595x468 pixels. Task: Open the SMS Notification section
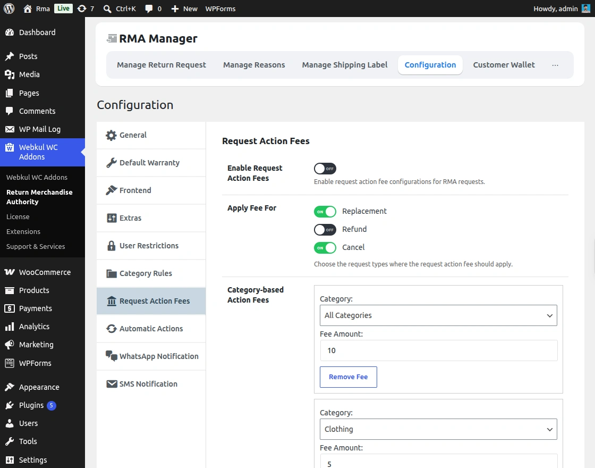click(151, 384)
